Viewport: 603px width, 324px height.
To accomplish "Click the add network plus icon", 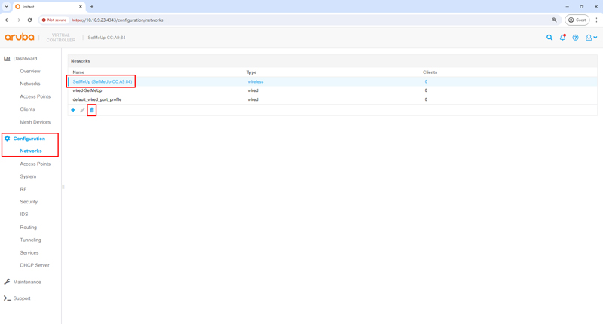I will click(x=73, y=110).
